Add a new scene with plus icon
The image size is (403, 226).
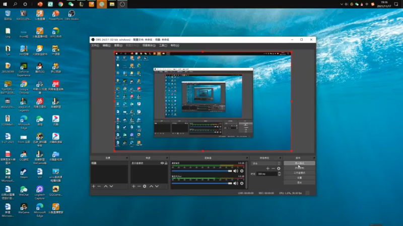(x=94, y=186)
